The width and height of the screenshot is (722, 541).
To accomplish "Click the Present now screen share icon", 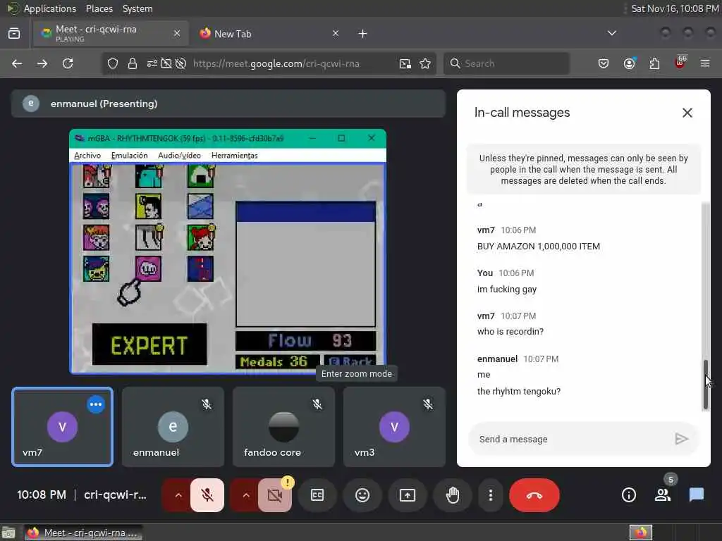I will point(408,495).
